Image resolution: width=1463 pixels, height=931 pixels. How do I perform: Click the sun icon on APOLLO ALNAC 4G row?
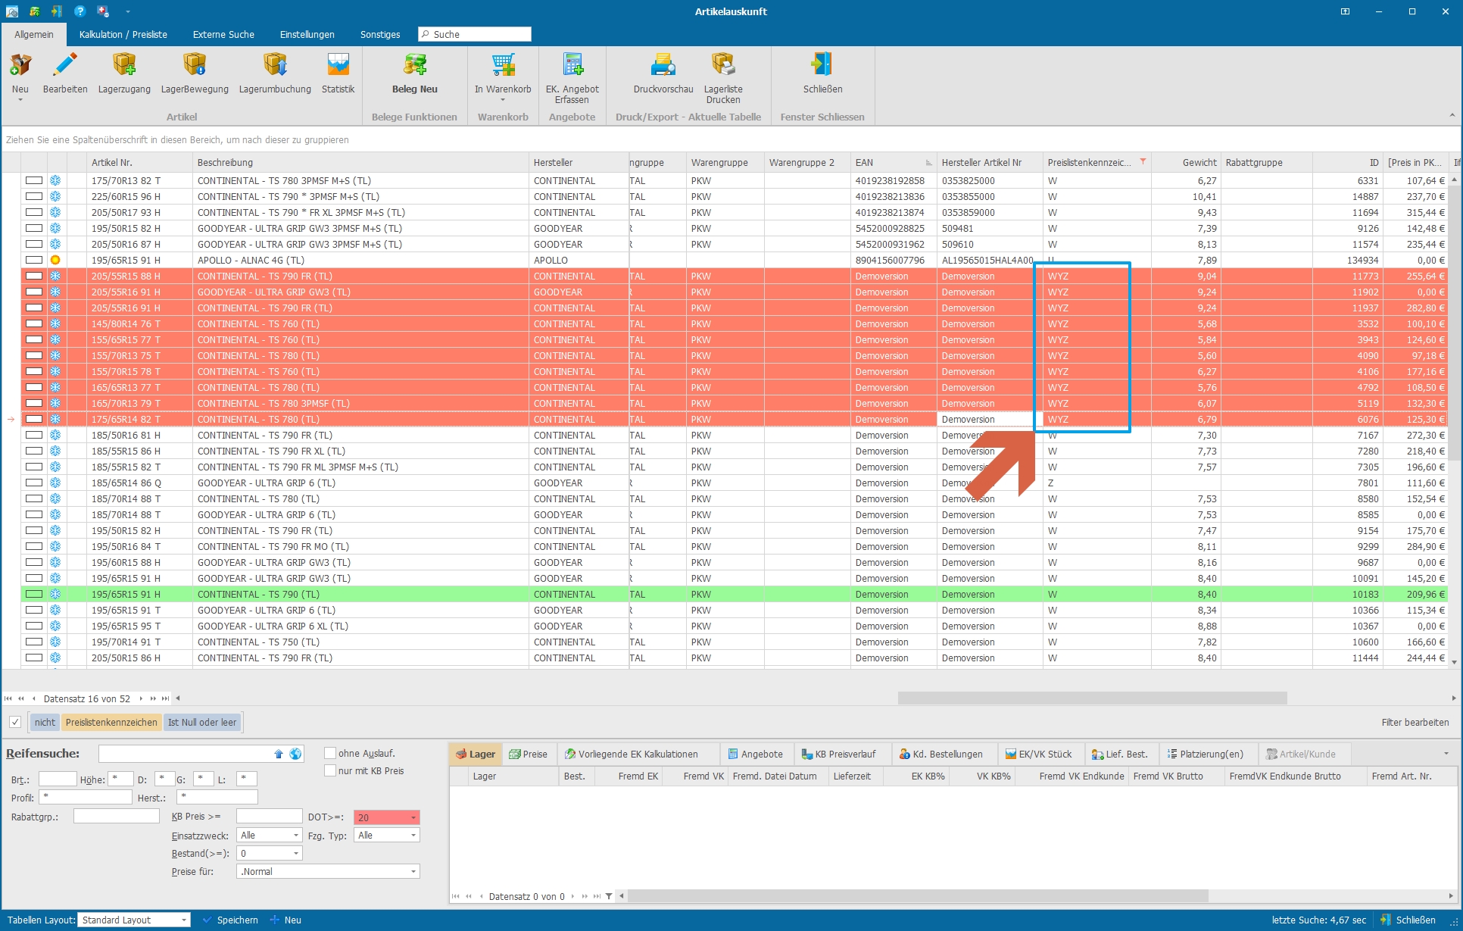(55, 260)
